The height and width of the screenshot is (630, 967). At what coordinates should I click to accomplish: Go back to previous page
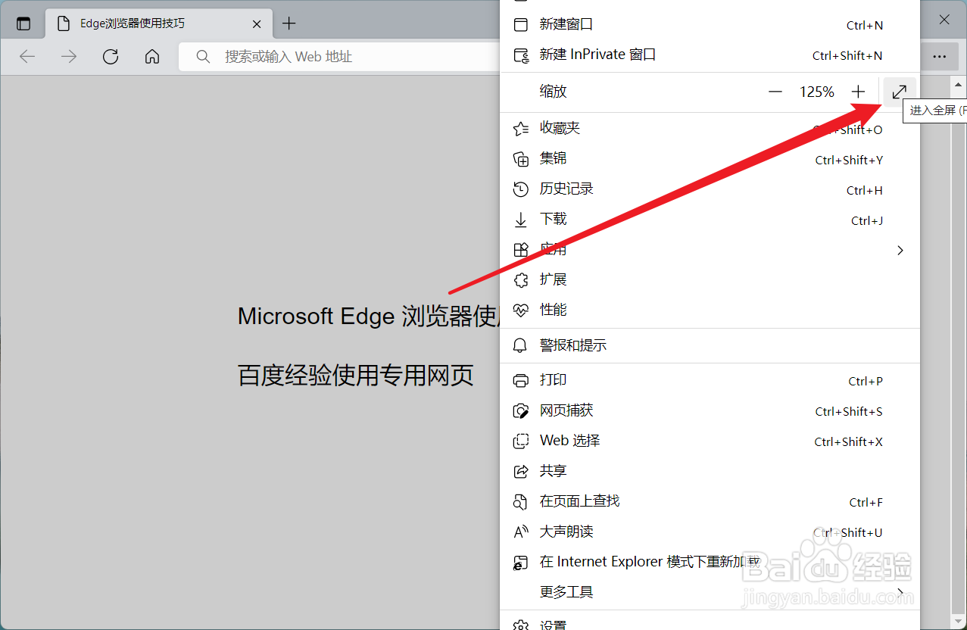(x=27, y=57)
